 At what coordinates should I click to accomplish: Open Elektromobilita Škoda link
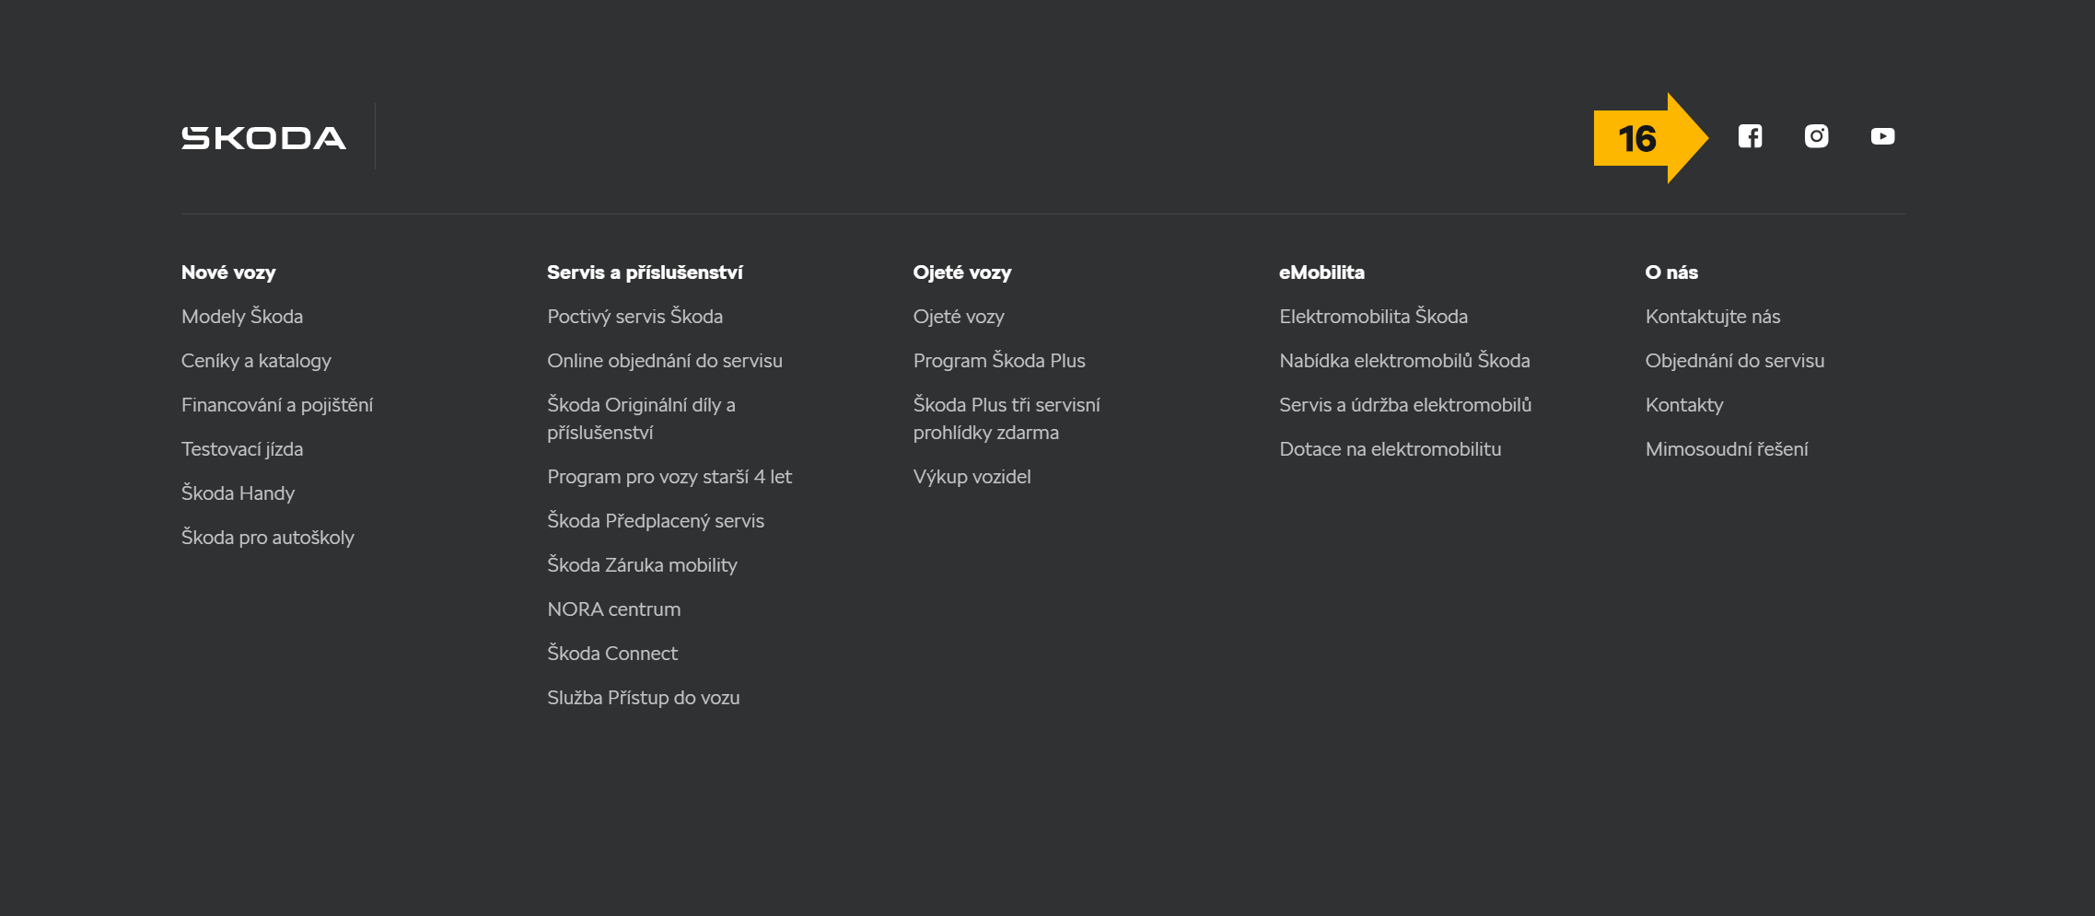(x=1373, y=317)
